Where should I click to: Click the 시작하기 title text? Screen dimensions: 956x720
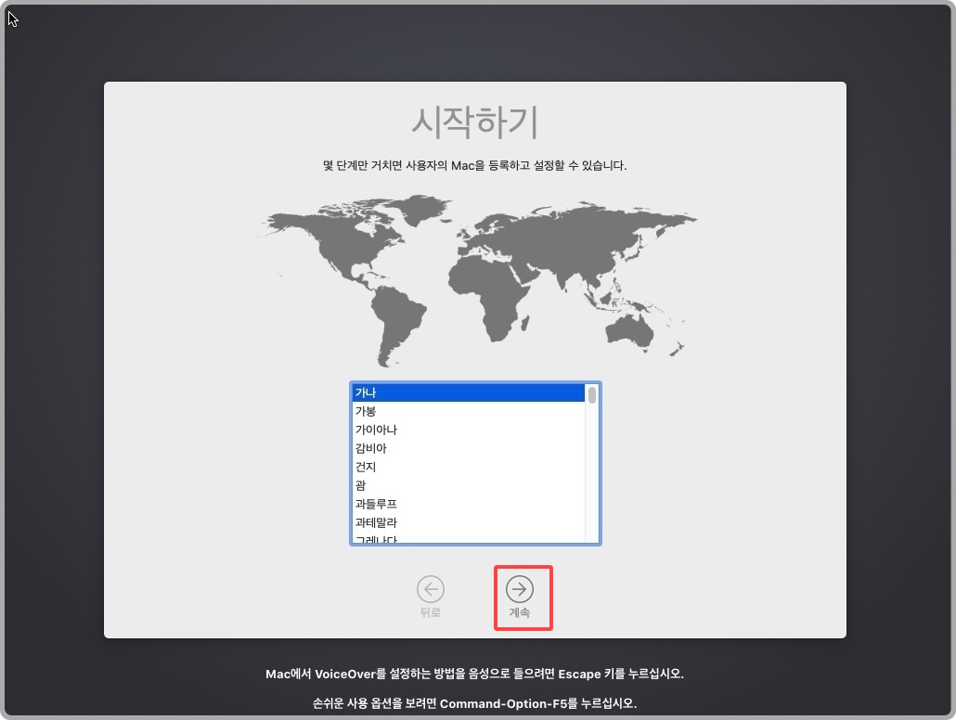click(475, 122)
